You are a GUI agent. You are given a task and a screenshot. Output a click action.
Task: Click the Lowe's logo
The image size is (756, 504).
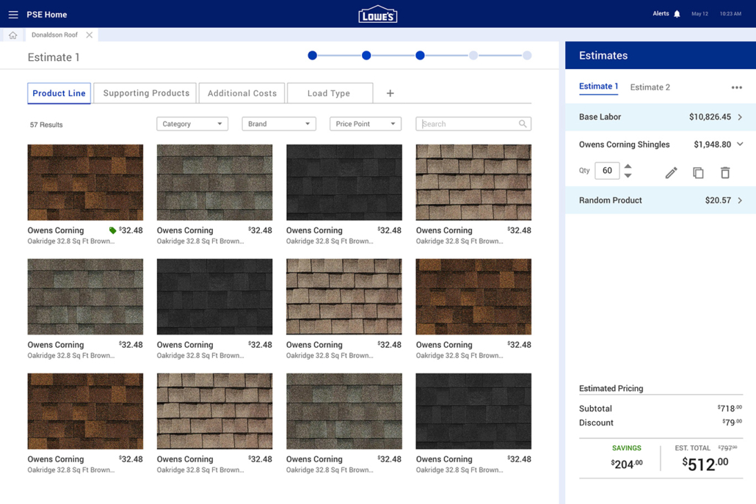click(378, 15)
